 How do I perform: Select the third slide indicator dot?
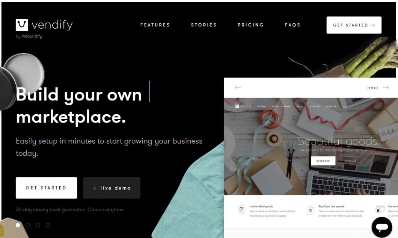point(38,225)
